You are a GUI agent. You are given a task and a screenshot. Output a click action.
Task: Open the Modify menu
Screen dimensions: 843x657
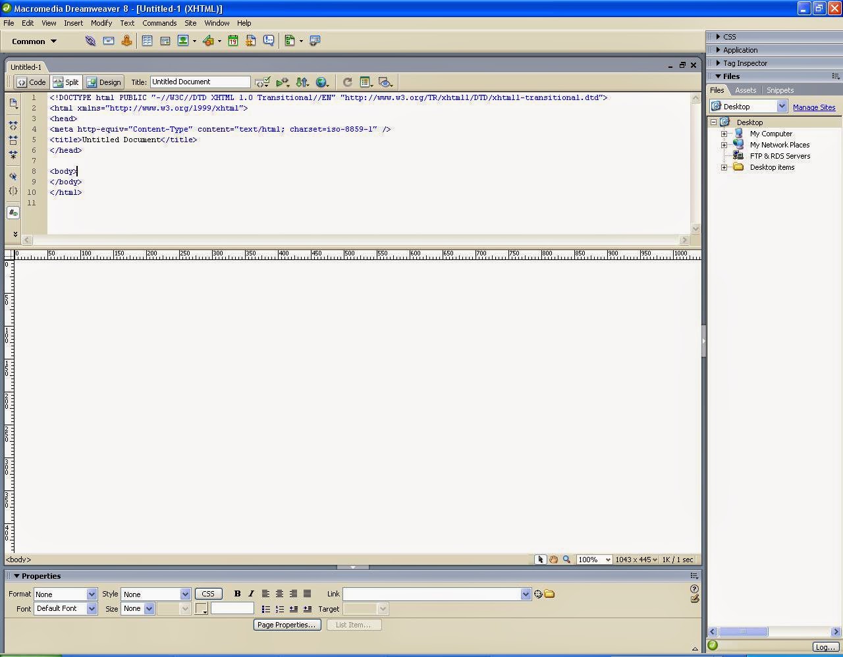[x=101, y=23]
